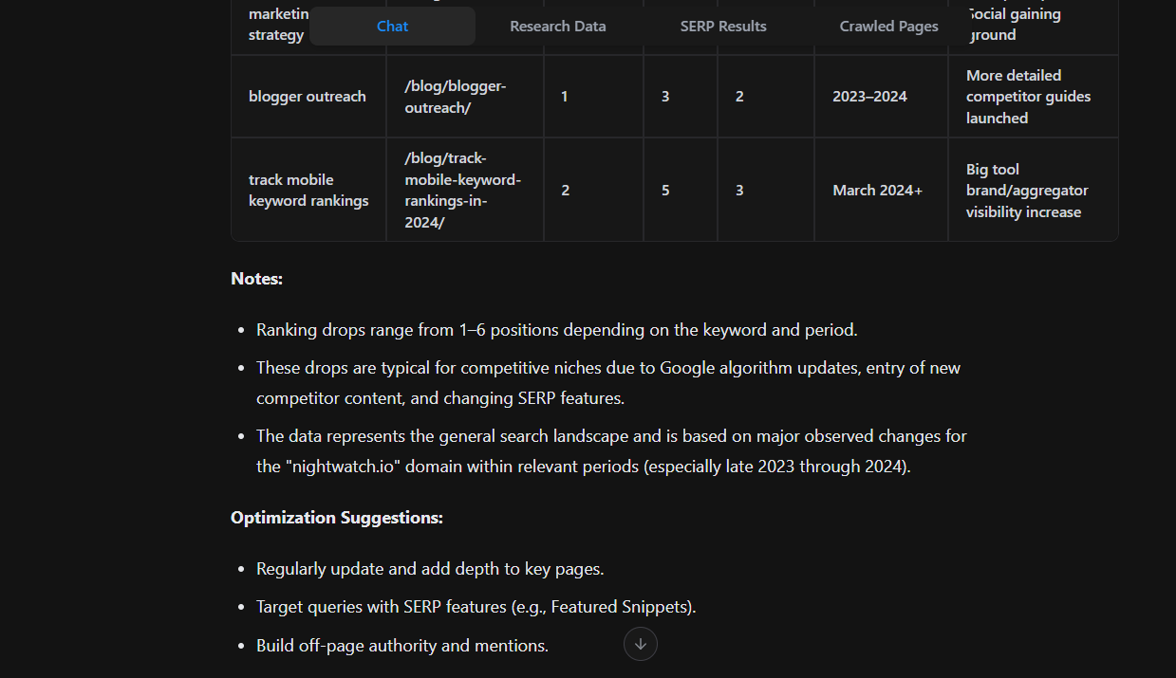This screenshot has height=678, width=1176.
Task: Open the /blog/track-mobile-keyword-rankings-in-2024/ link
Action: 463,190
